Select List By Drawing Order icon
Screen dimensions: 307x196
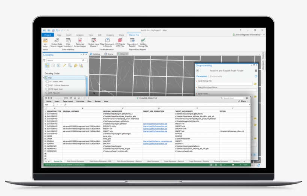coord(47,65)
